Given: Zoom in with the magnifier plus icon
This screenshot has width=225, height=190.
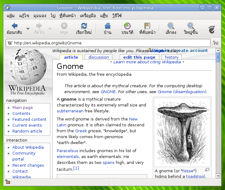Looking at the screenshot, I should tap(191, 26).
